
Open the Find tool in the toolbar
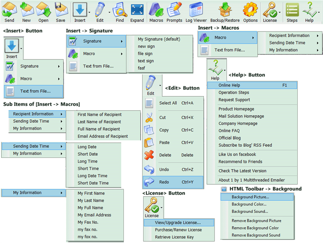[120, 10]
